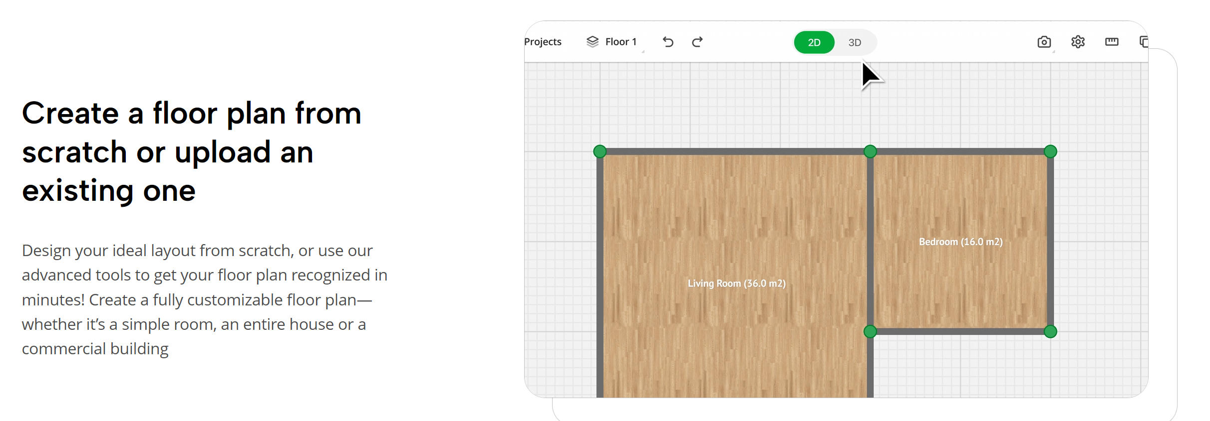Screen dimensions: 1210x421
Task: Open the Projects menu
Action: coord(543,42)
